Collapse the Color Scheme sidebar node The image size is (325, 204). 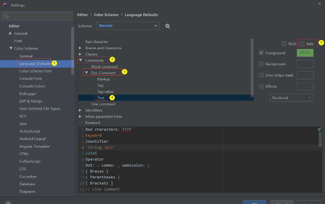(11, 48)
